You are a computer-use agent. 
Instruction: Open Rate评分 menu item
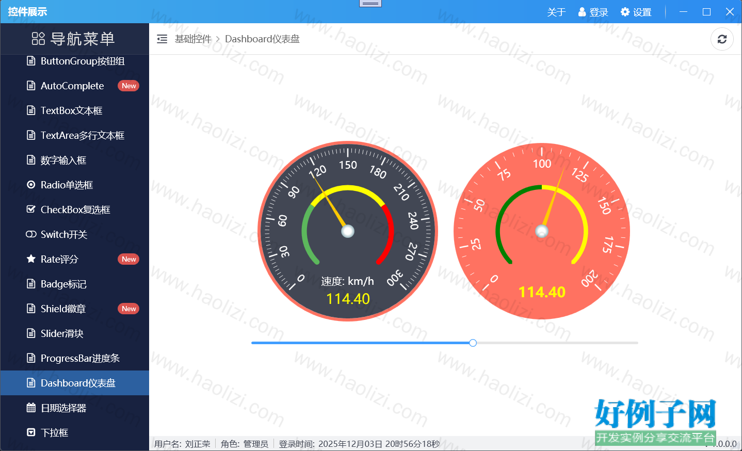click(75, 259)
